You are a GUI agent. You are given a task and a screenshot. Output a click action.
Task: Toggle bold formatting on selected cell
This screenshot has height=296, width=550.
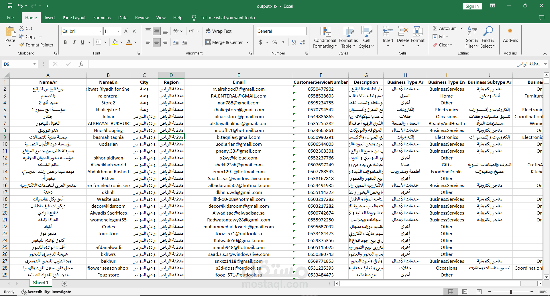point(65,42)
